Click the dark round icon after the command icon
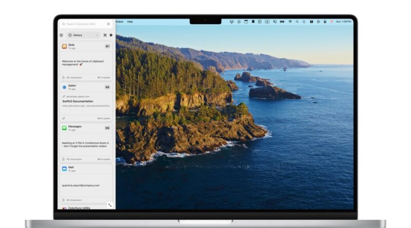This screenshot has width=411, height=228. click(111, 35)
